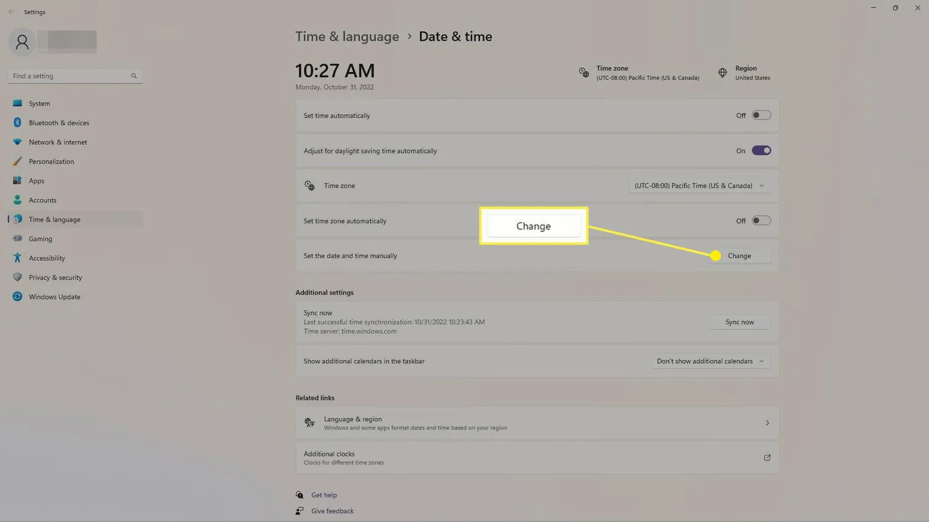Select Accounts in sidebar

76,200
